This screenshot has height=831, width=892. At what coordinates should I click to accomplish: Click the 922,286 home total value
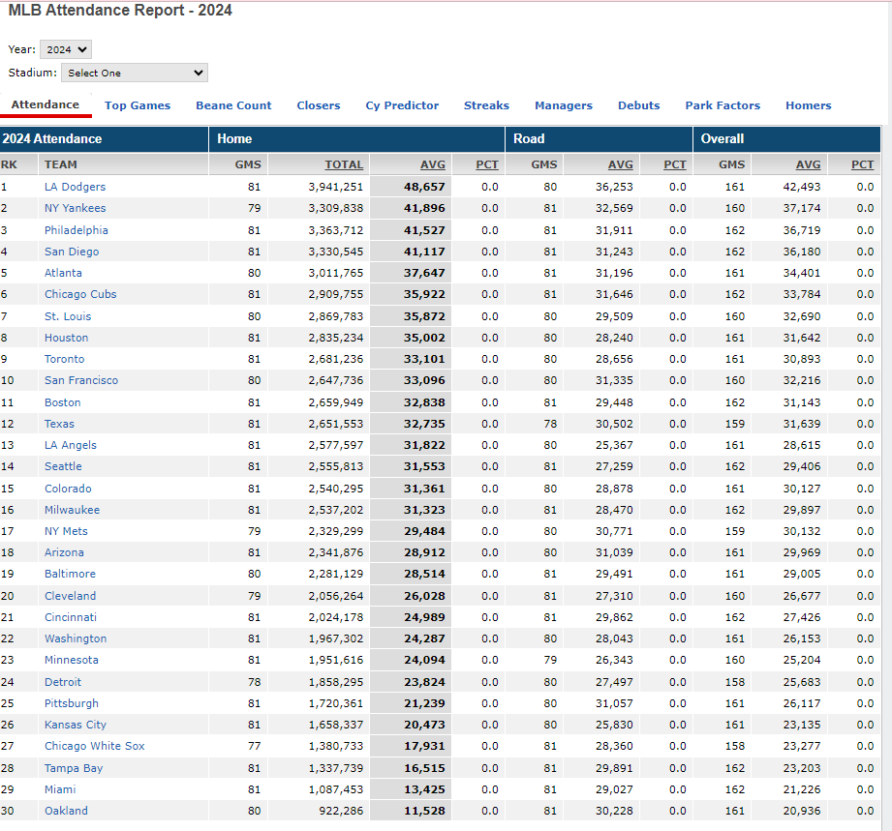click(341, 811)
